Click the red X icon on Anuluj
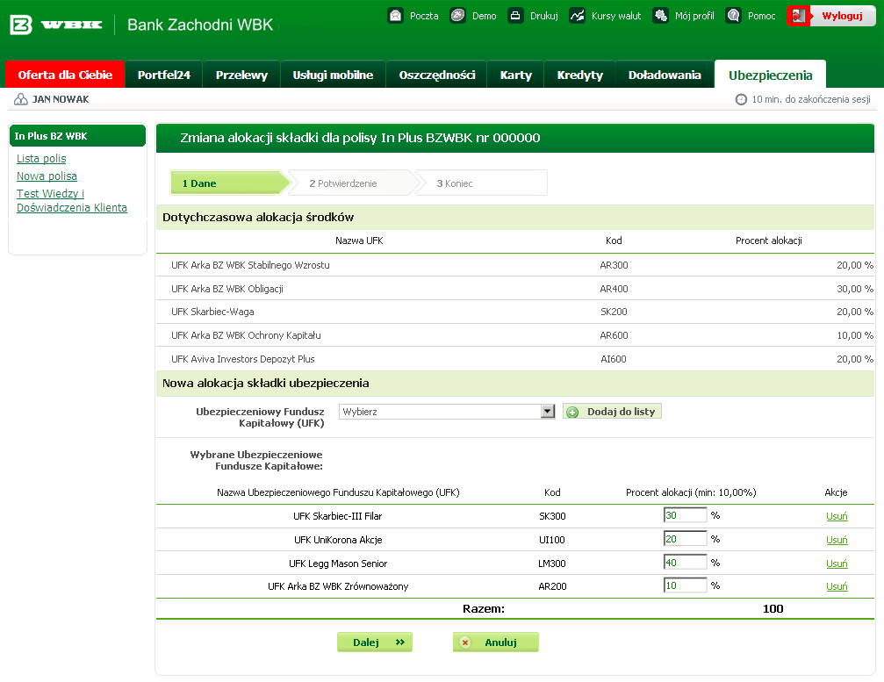The height and width of the screenshot is (682, 884). coord(465,643)
